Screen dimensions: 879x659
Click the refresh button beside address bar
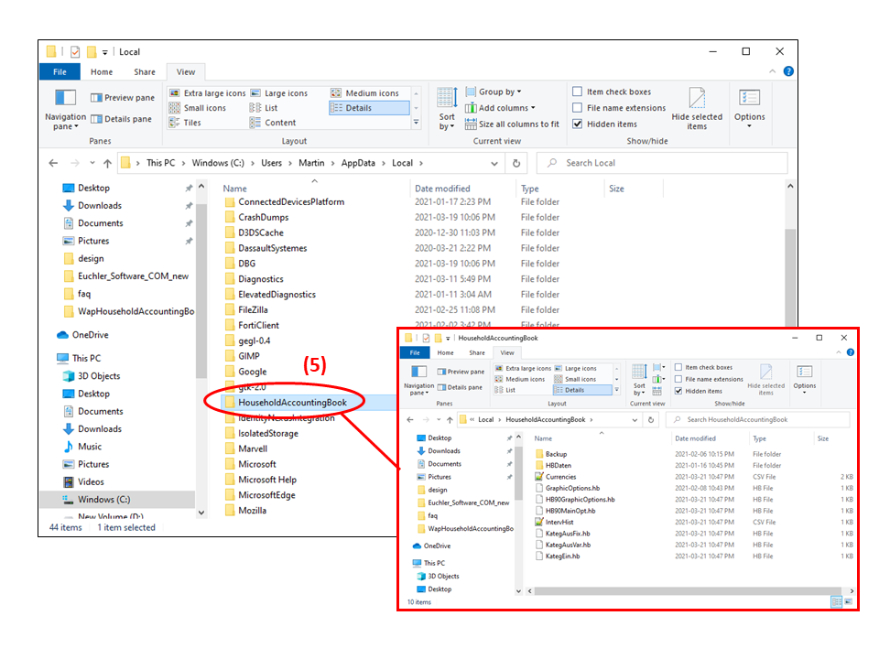point(516,163)
